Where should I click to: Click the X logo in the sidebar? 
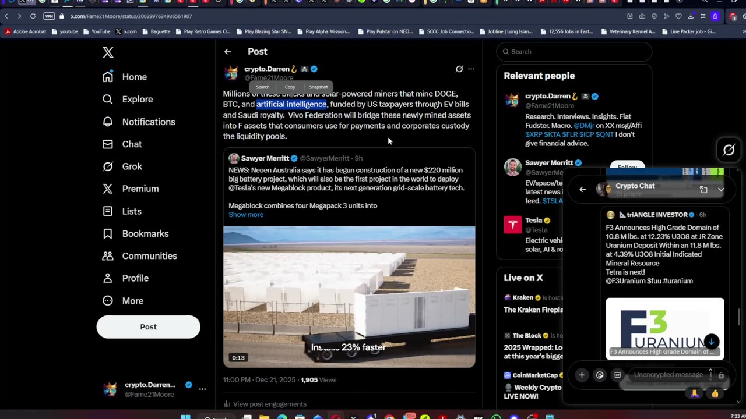108,52
